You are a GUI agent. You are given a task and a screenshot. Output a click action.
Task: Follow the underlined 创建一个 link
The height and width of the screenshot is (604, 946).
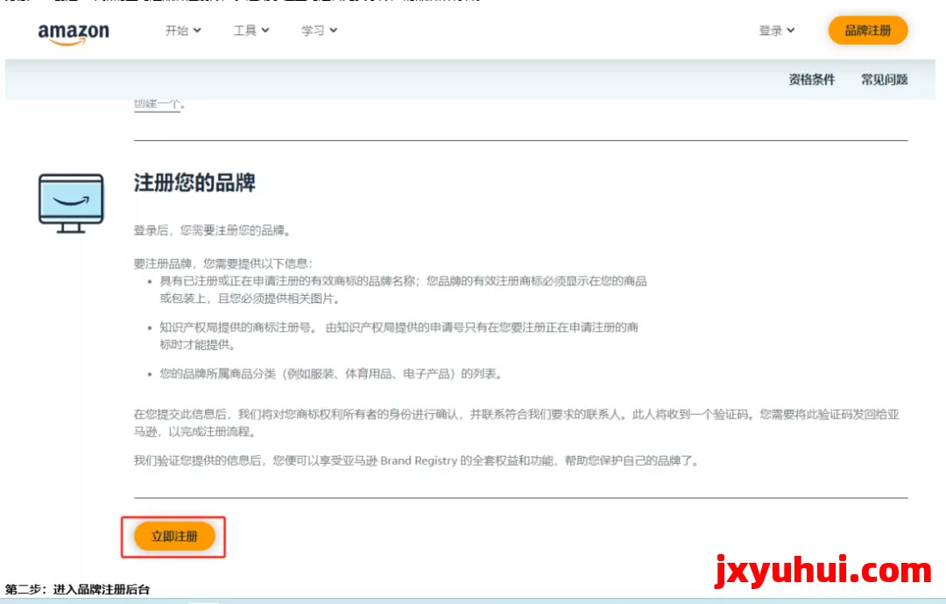[x=157, y=103]
